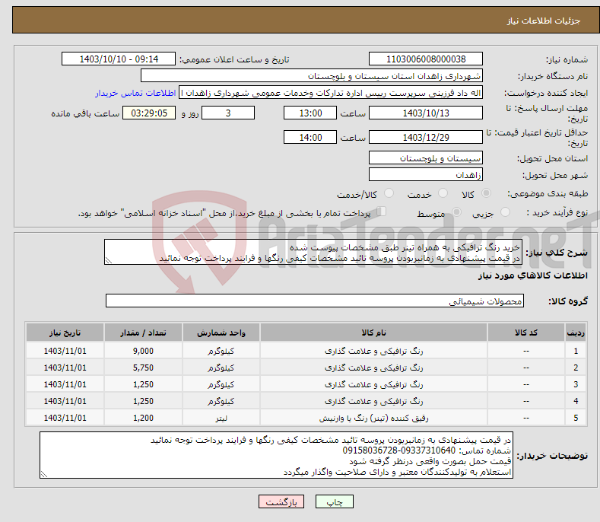The height and width of the screenshot is (522, 600).
Task: Click the کد کالا column header
Action: pos(525,333)
